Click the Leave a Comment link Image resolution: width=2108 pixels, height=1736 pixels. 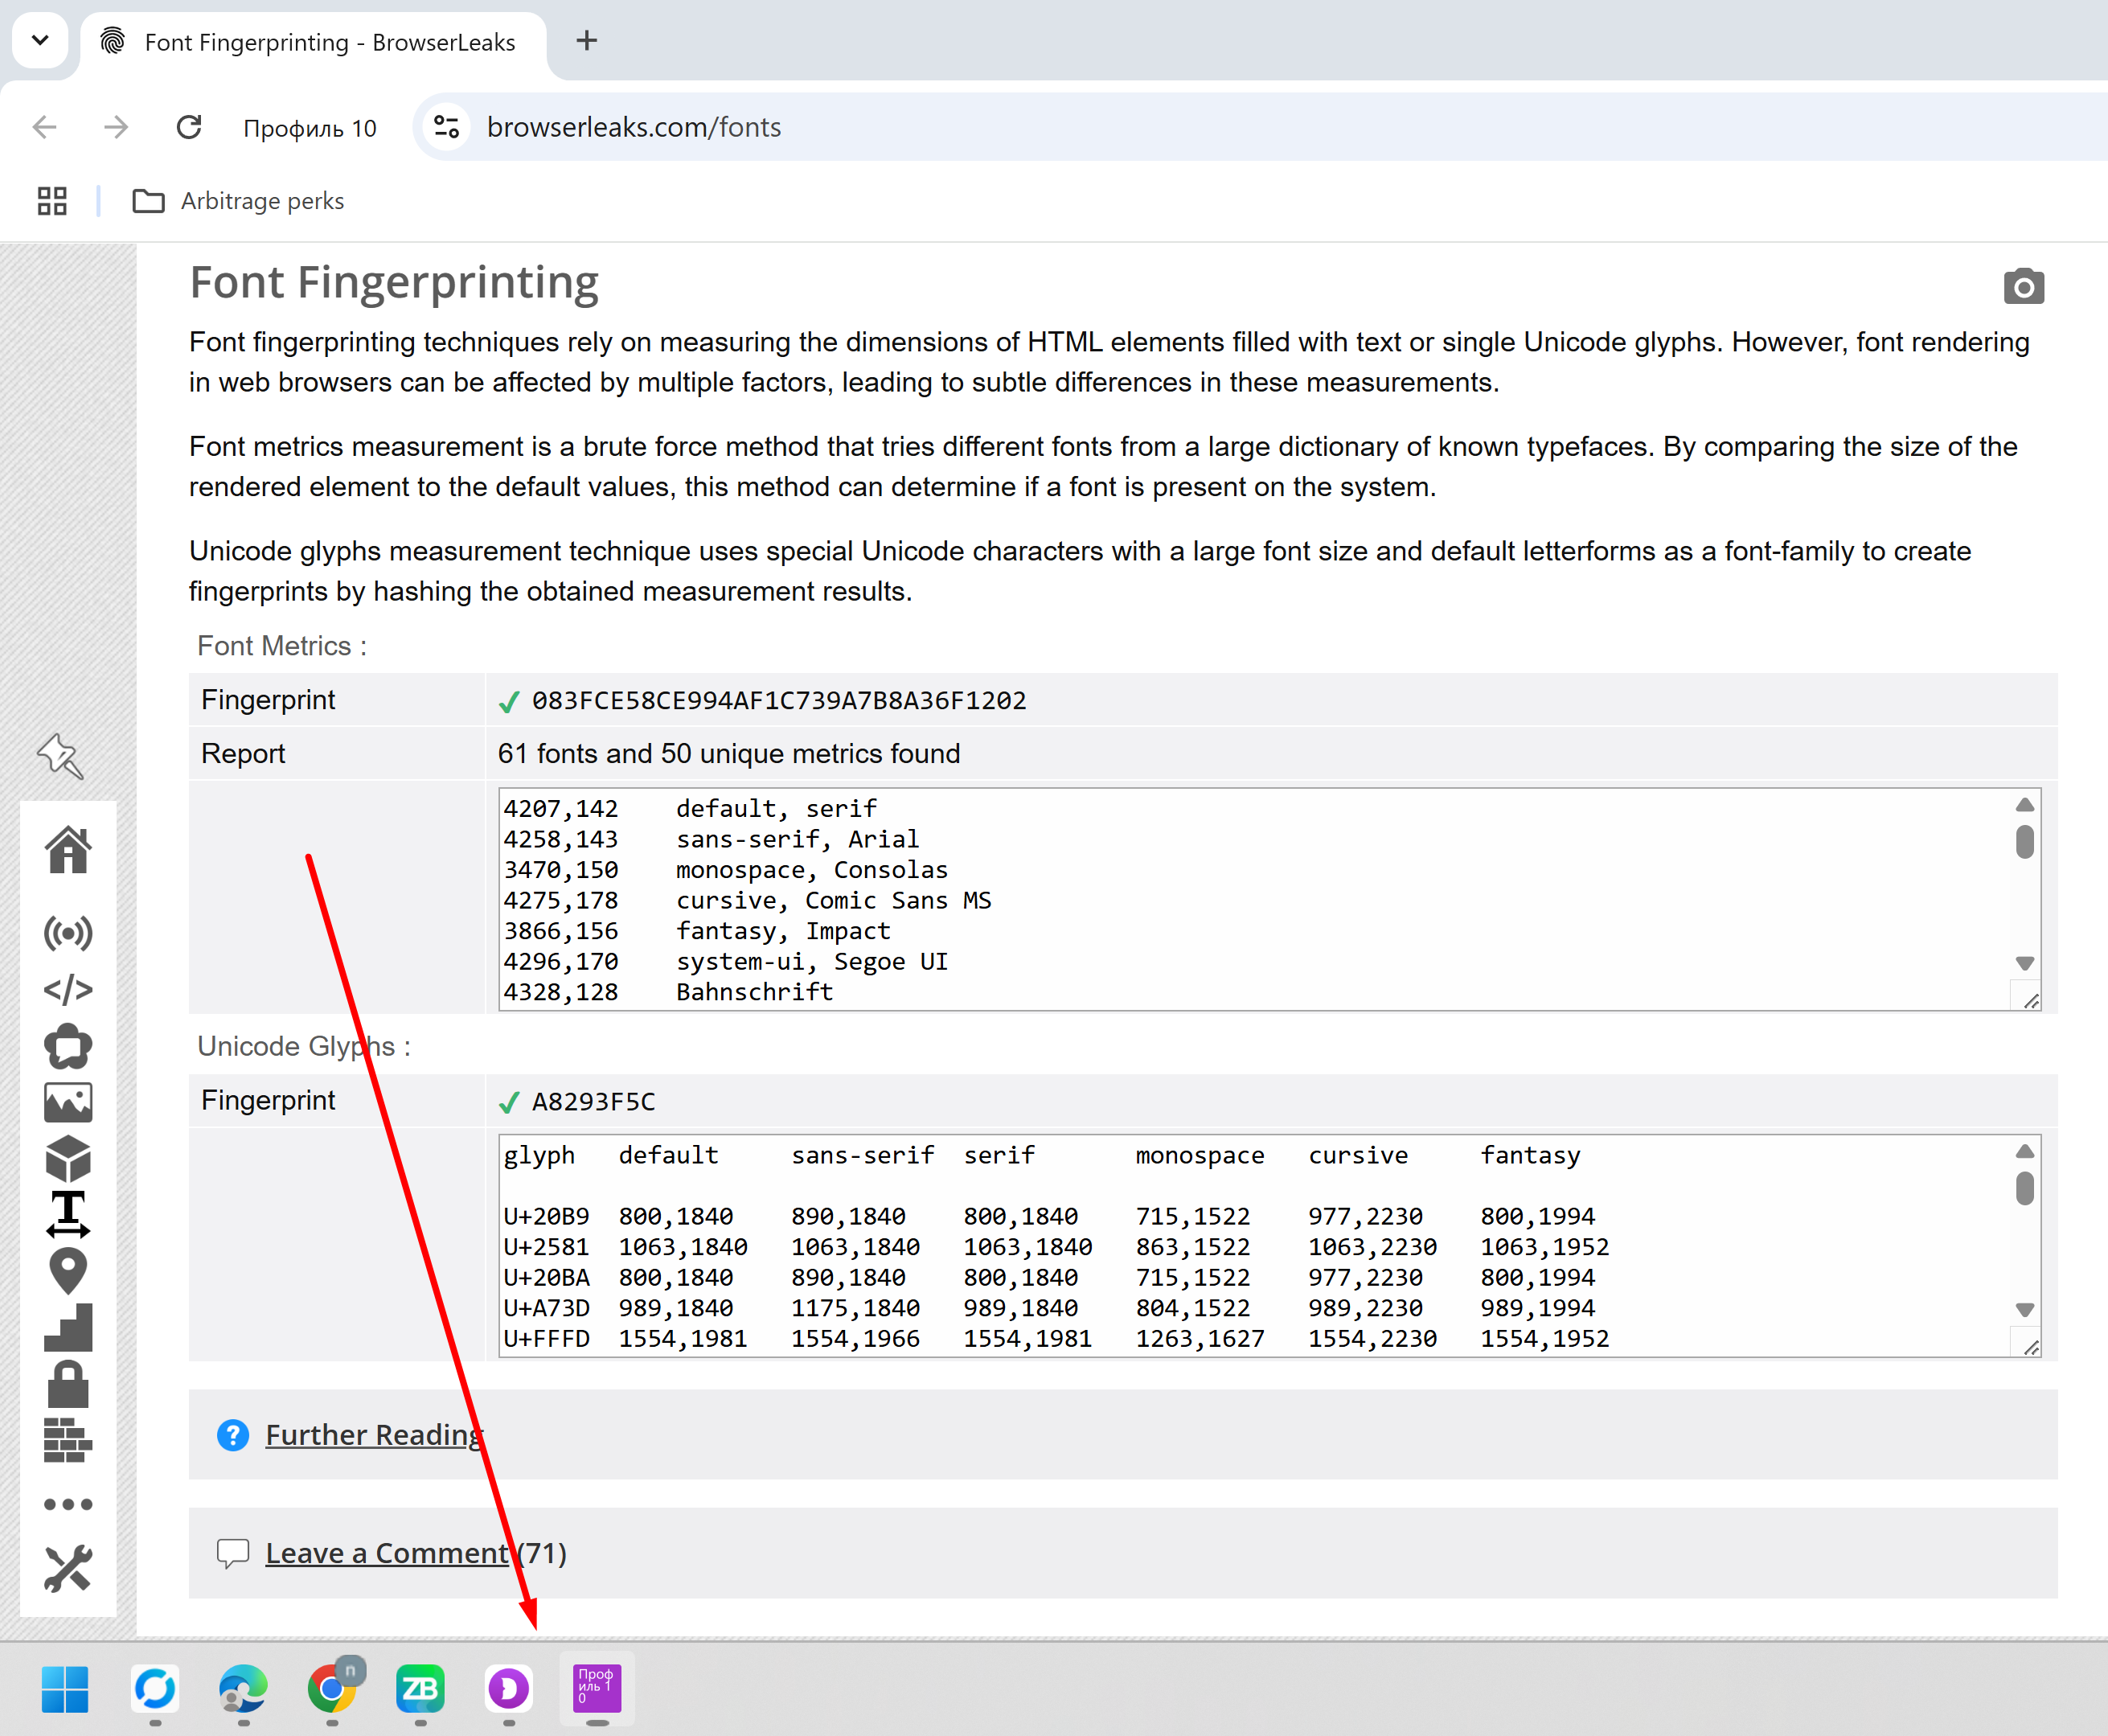click(x=386, y=1553)
